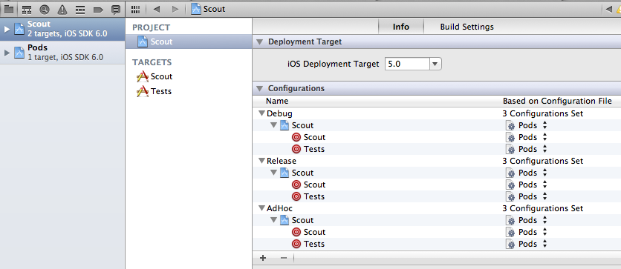Select the Scout target in TARGETS list

[189, 76]
